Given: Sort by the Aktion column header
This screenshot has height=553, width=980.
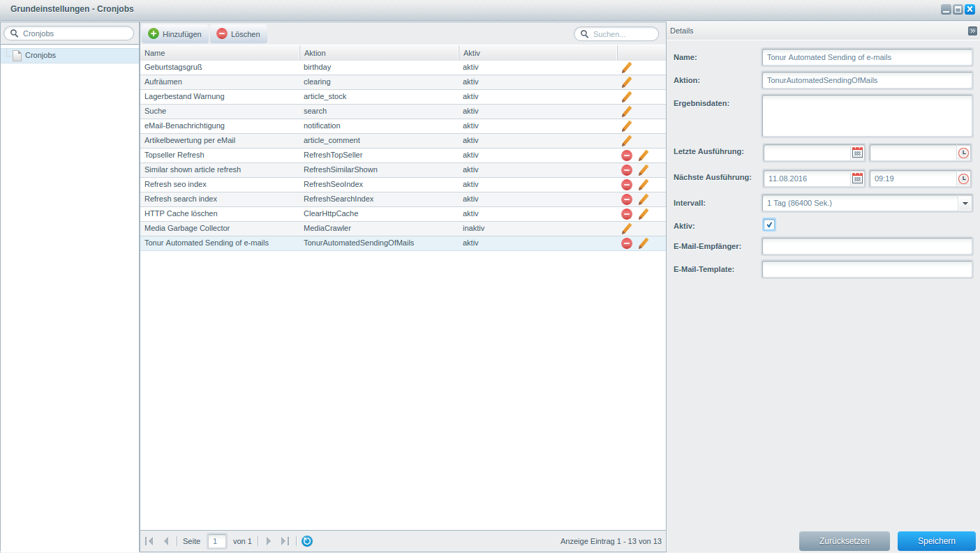Looking at the screenshot, I should point(379,53).
